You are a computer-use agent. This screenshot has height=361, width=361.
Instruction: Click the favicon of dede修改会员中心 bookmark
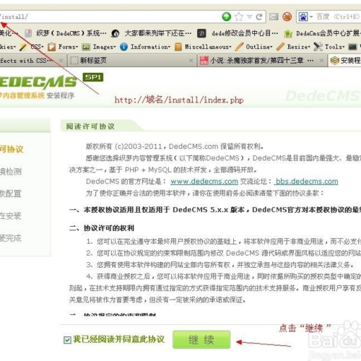(201, 33)
